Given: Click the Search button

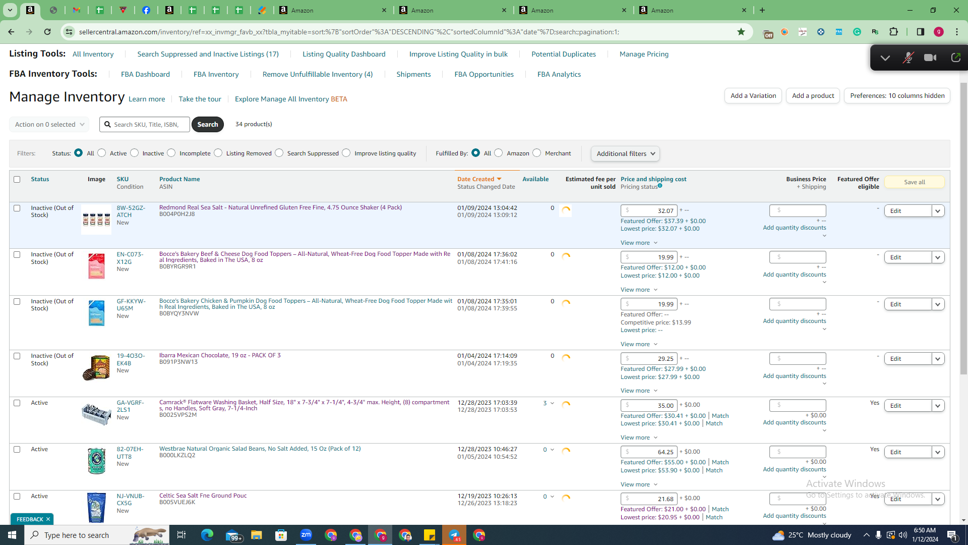Looking at the screenshot, I should pos(208,124).
